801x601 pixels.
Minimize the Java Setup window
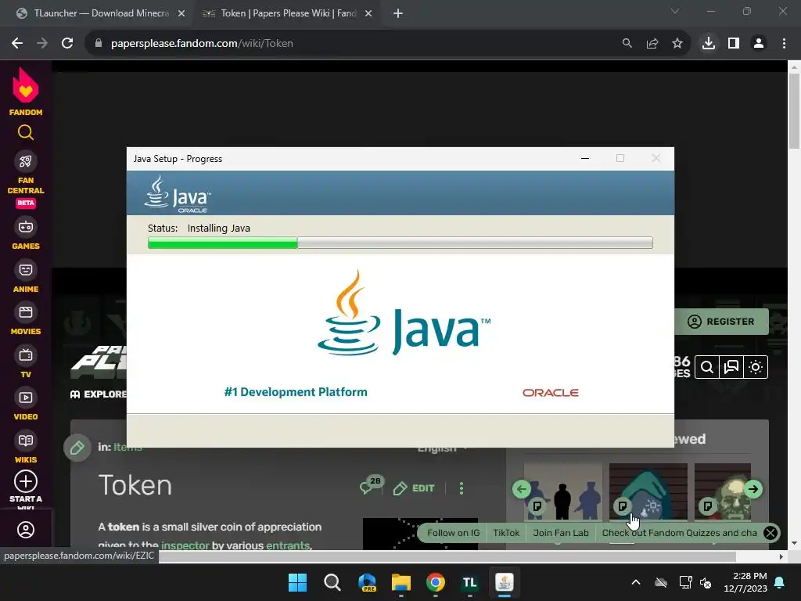(585, 158)
